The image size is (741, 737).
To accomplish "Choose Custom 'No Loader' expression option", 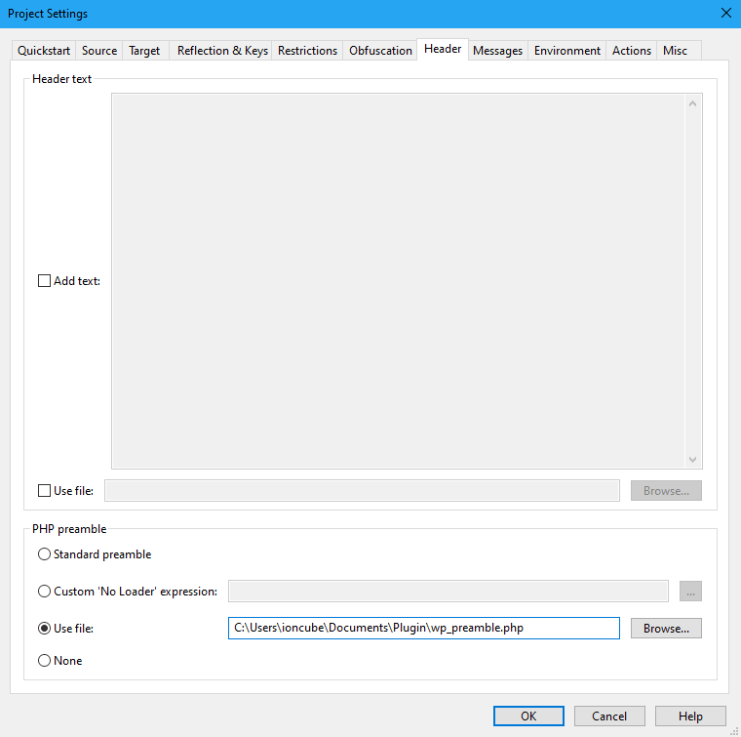I will pyautogui.click(x=44, y=592).
